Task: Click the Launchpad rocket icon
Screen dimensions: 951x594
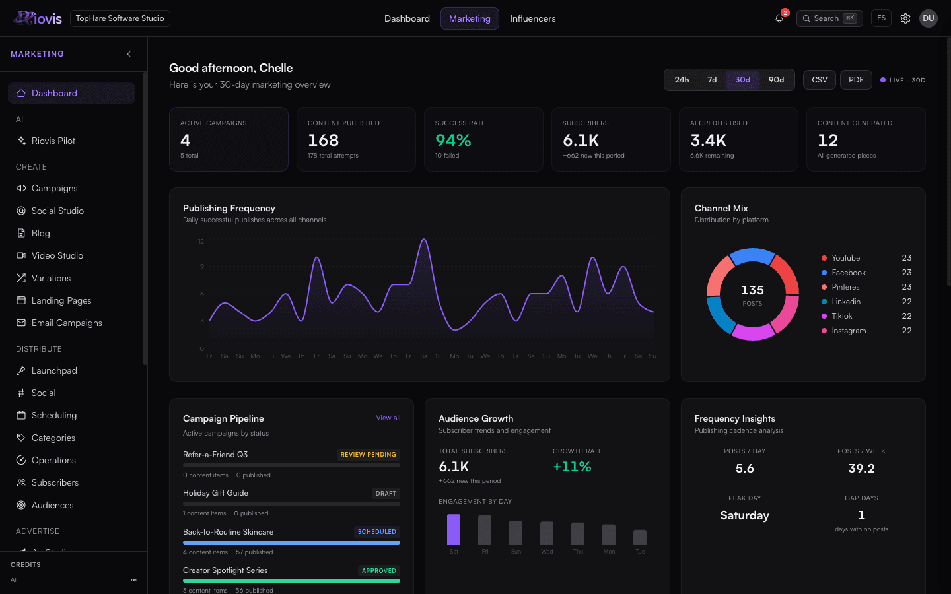Action: 21,370
